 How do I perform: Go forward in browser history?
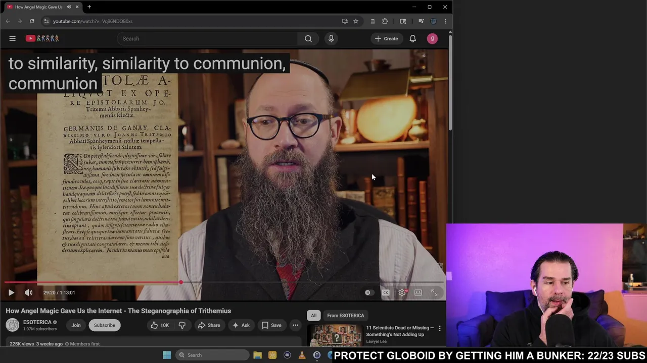pos(20,21)
